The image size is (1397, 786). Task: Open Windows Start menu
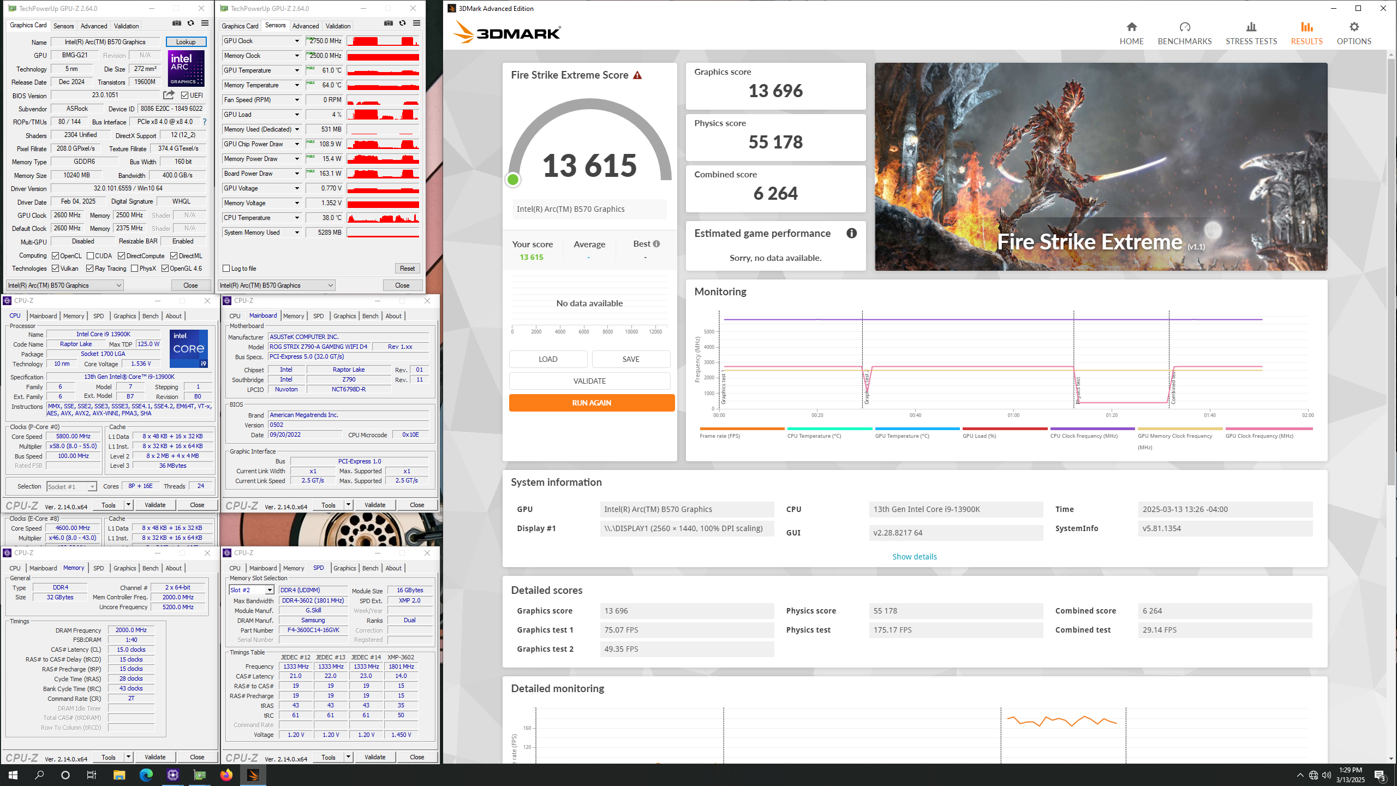point(13,775)
